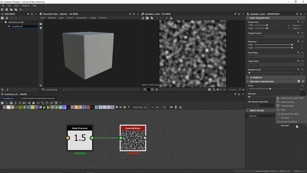Viewport: 307px width, 173px height.
Task: Open the Tiling Mode dropdown
Action: coord(276,64)
